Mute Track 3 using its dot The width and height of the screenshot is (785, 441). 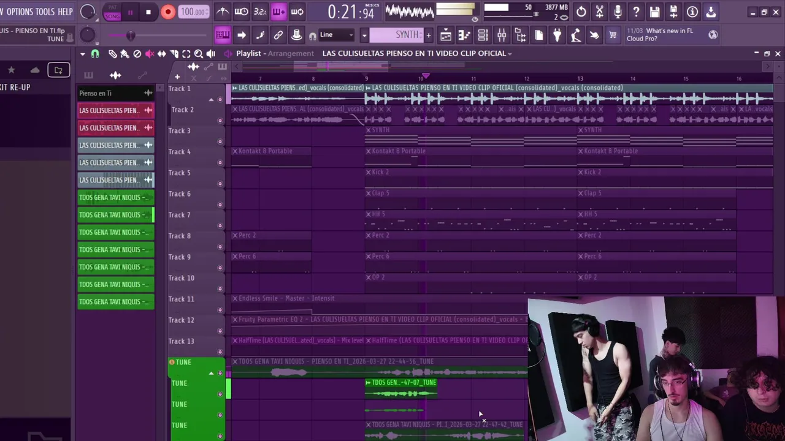coord(220,141)
